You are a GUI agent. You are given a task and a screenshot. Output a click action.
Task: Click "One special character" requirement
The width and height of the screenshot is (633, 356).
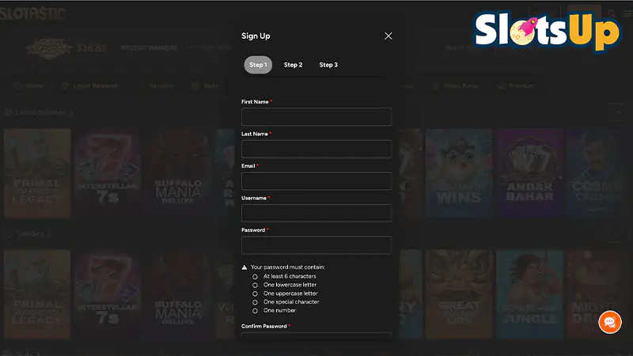coord(291,302)
